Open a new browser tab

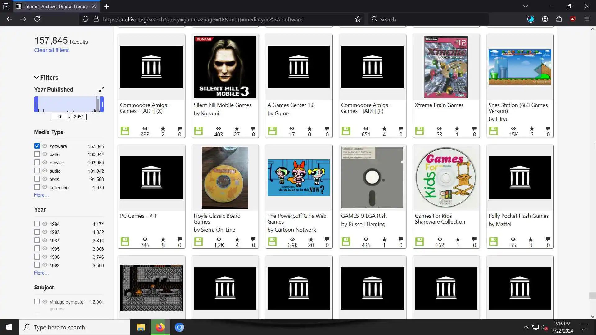pyautogui.click(x=106, y=6)
